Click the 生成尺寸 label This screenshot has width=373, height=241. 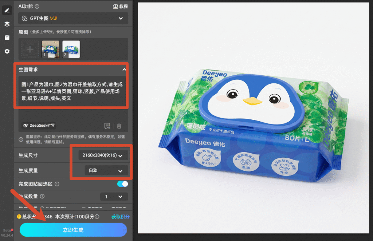(x=28, y=155)
